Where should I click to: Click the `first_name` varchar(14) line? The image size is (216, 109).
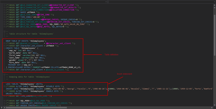27,55
